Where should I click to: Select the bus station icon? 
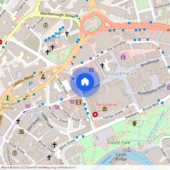pos(57,35)
